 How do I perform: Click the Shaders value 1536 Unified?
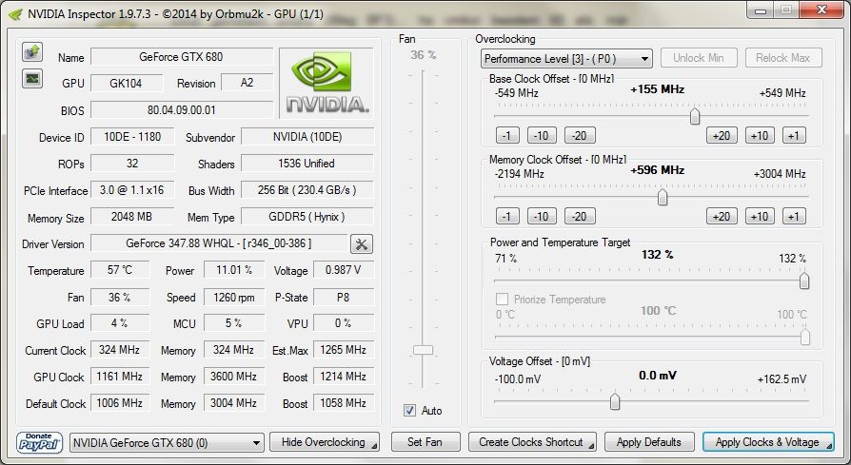click(x=307, y=164)
